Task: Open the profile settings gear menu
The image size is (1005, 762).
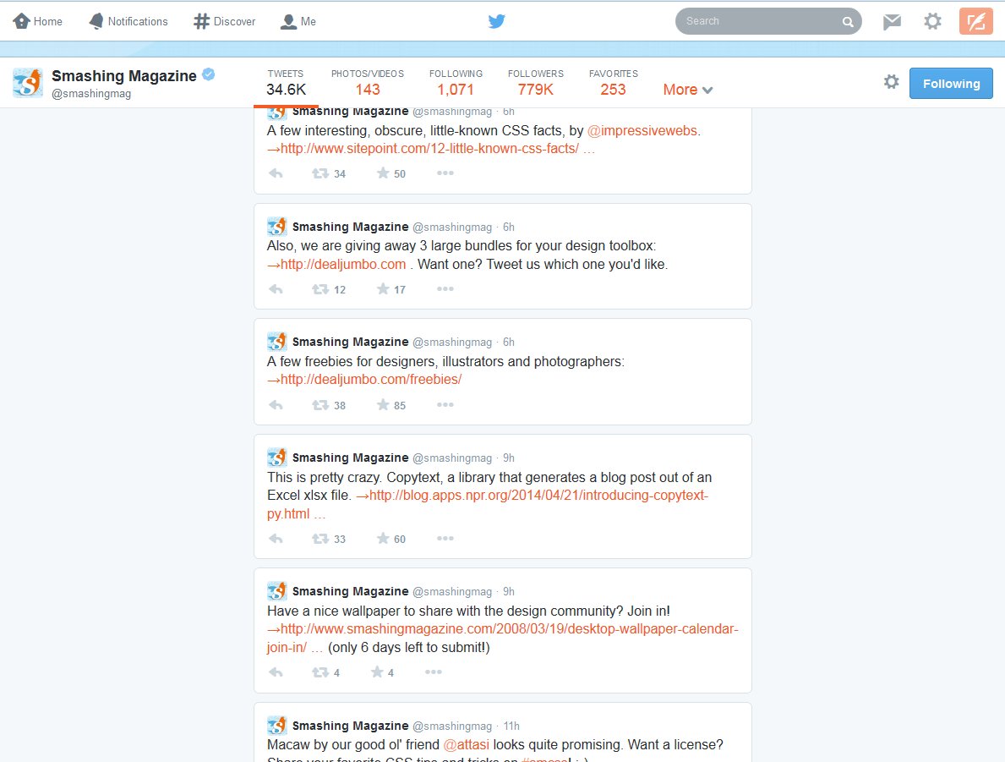Action: [891, 81]
